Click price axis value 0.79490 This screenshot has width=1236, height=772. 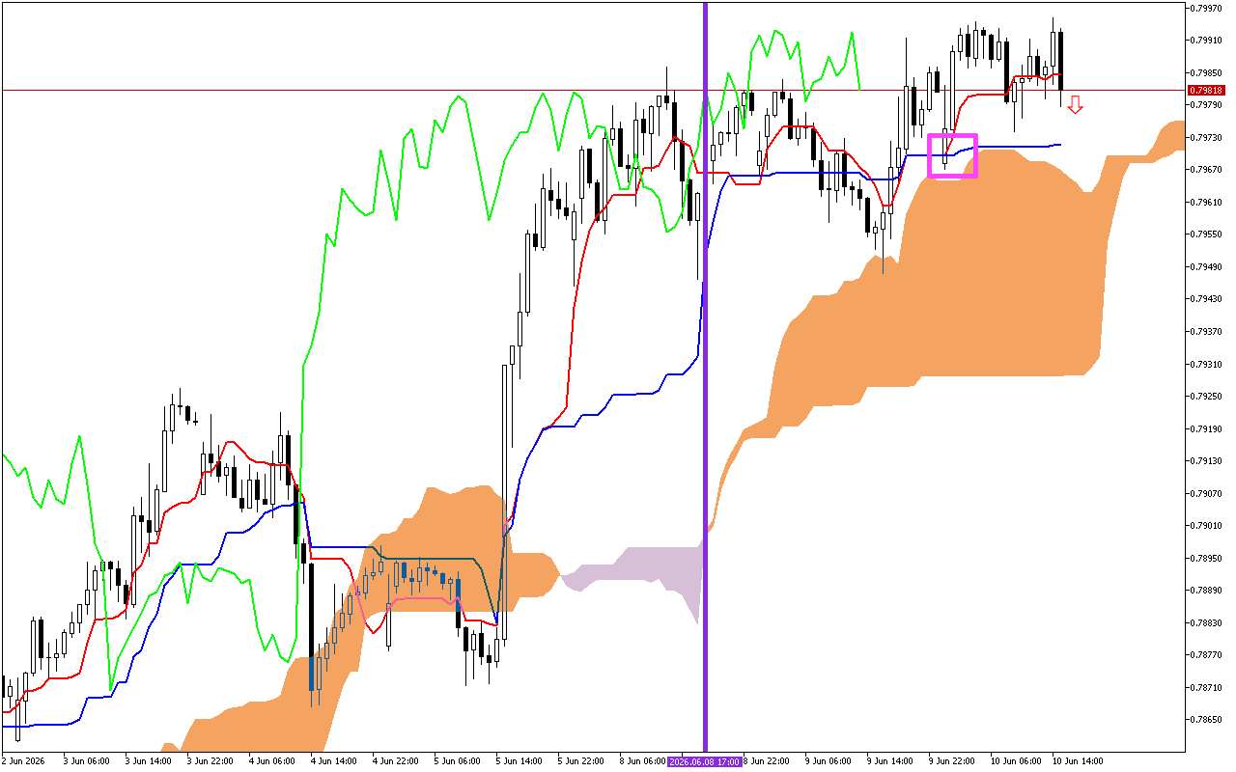click(1207, 266)
